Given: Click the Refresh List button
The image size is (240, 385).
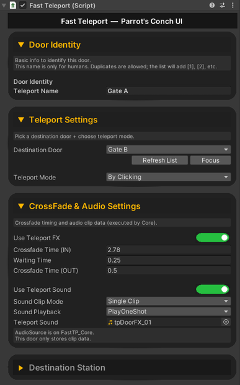Looking at the screenshot, I should point(160,160).
